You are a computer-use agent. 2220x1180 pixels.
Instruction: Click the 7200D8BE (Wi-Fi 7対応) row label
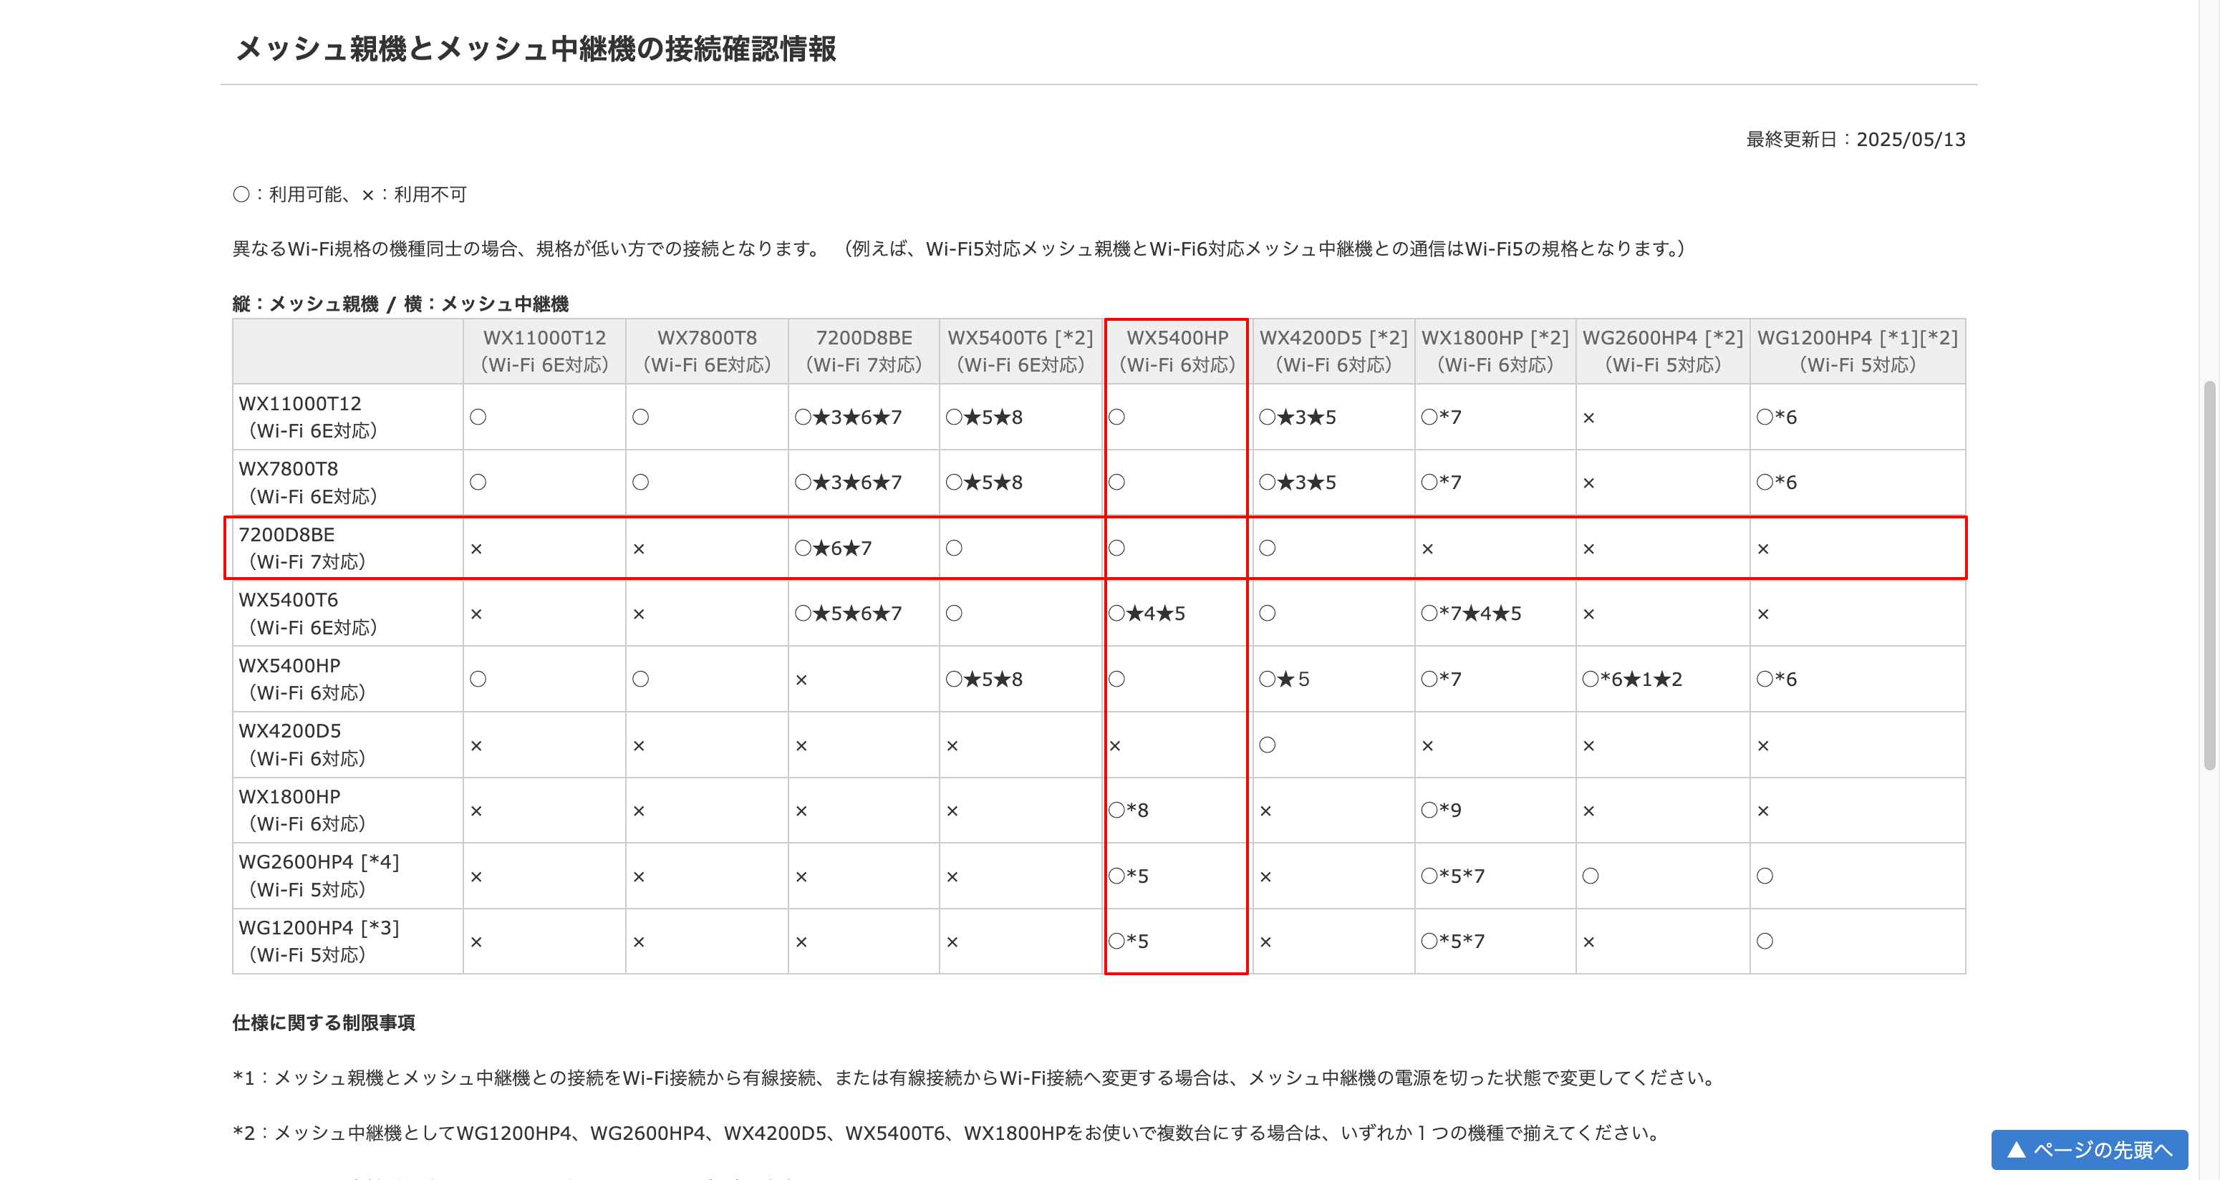point(348,548)
